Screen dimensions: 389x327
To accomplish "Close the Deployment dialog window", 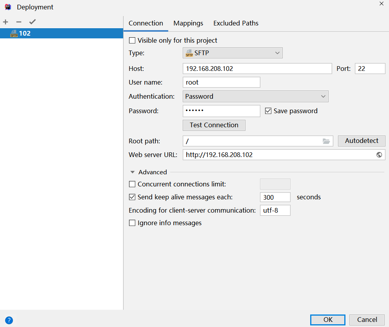I will (381, 4).
